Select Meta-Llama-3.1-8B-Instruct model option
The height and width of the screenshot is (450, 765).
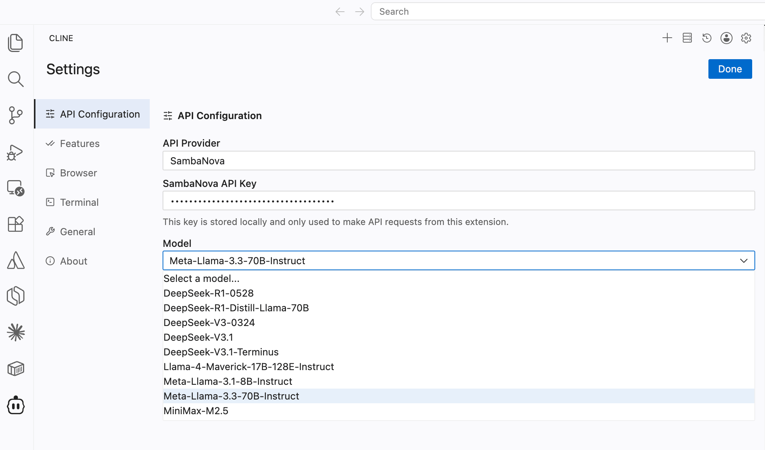(459, 381)
